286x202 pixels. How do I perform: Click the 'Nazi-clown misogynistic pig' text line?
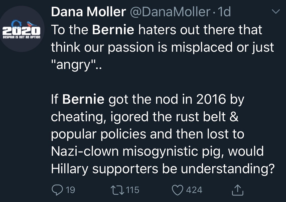[x=157, y=151]
